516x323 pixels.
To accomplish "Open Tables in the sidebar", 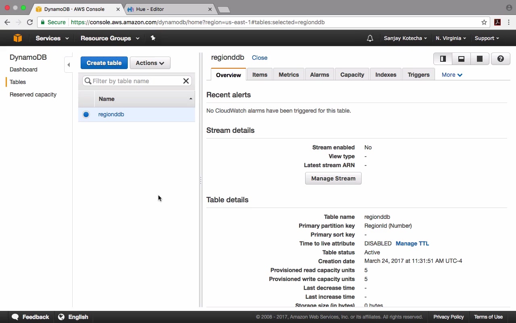I will [x=18, y=82].
